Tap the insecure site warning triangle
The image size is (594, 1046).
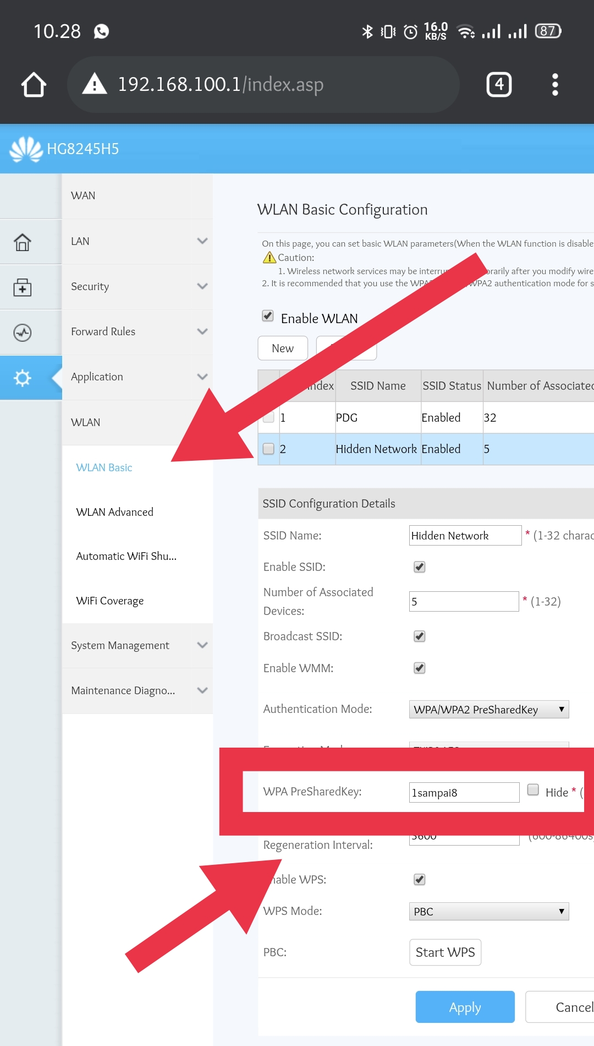tap(95, 84)
